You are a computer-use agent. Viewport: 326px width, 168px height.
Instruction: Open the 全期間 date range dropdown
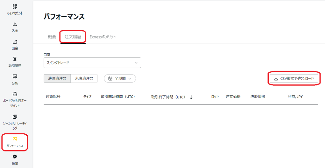pos(120,78)
